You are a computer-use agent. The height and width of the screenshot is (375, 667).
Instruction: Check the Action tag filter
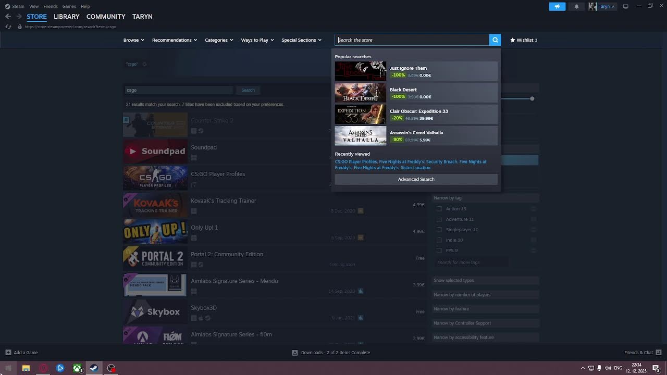coord(439,209)
